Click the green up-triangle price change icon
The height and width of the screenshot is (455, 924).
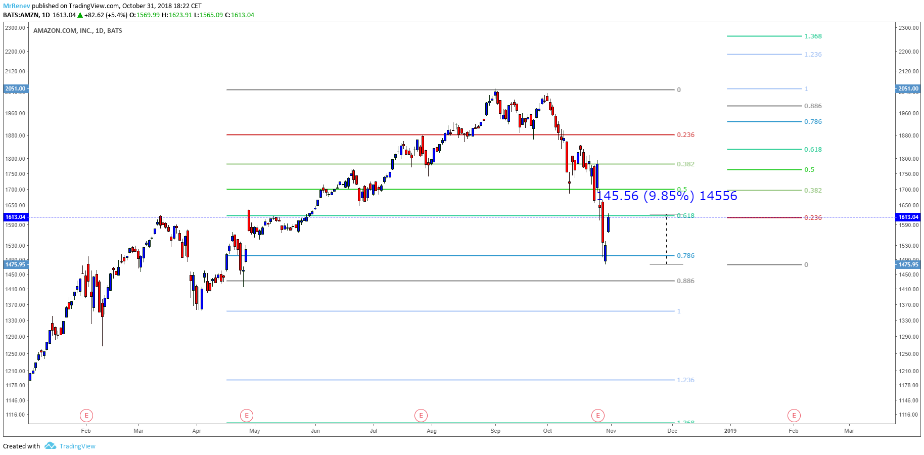[80, 15]
